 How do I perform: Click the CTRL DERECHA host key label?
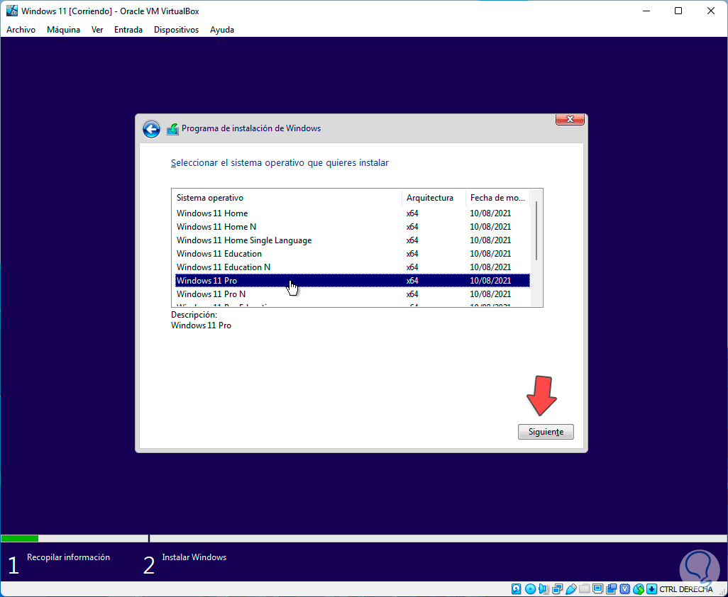click(x=685, y=590)
